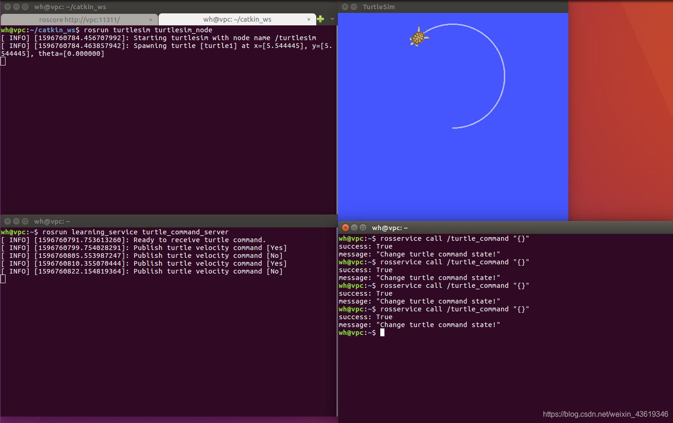Close the rosservice terminal window with the red button
Image resolution: width=673 pixels, height=423 pixels.
click(x=345, y=227)
